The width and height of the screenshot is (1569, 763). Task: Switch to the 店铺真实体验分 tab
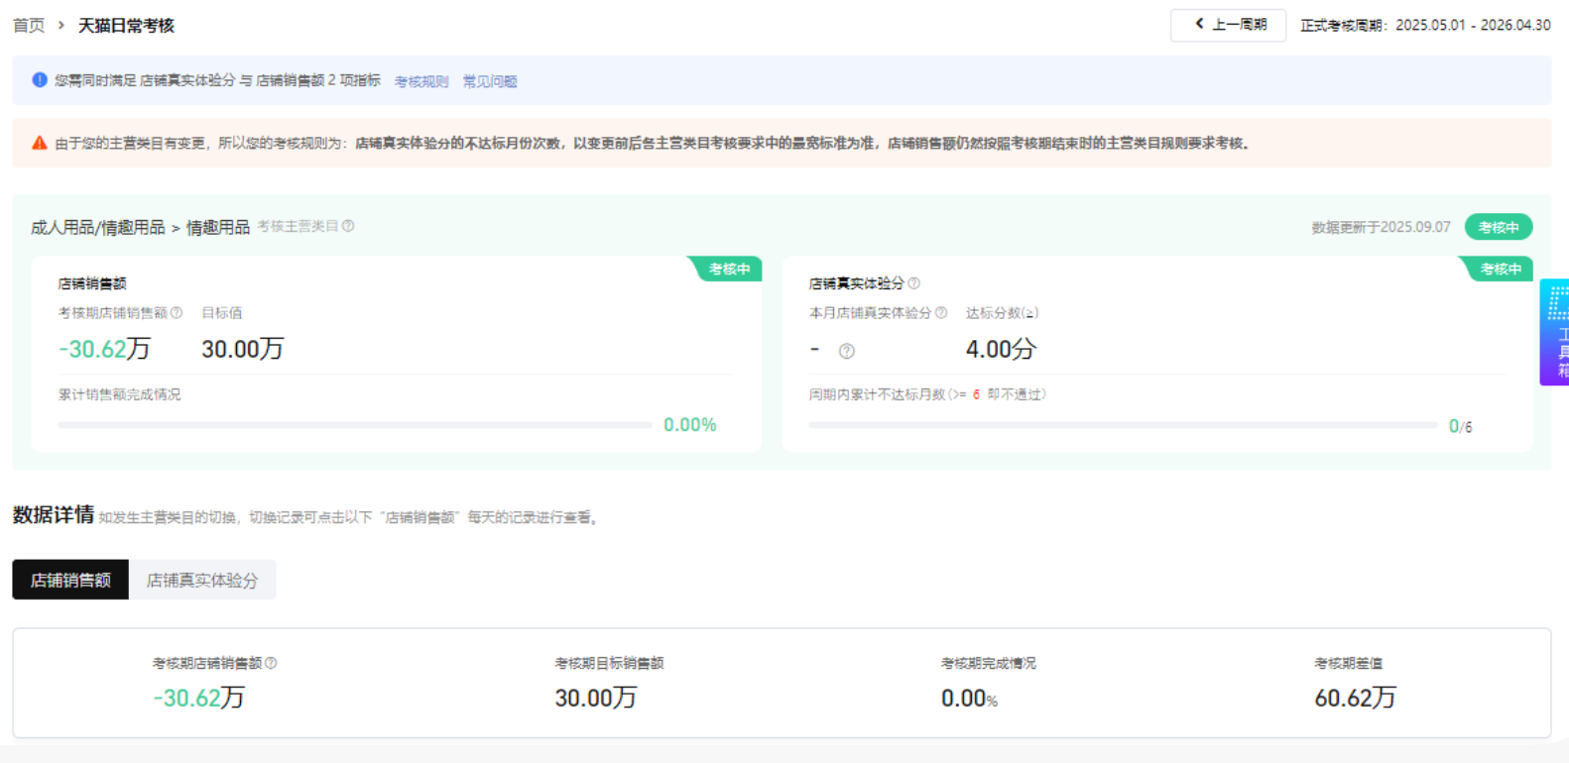pos(202,580)
